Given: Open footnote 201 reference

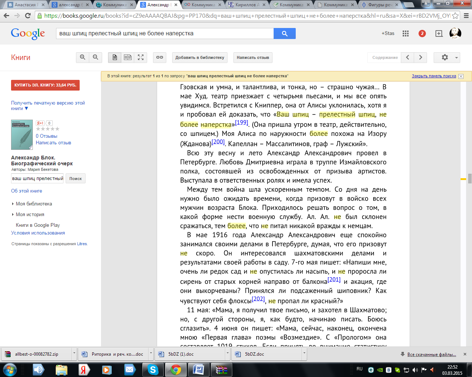Looking at the screenshot, I should (334, 279).
